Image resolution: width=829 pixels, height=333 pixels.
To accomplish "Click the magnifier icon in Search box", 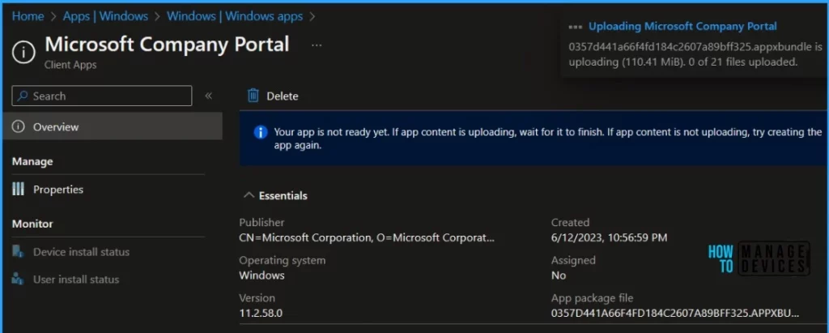I will click(x=22, y=96).
